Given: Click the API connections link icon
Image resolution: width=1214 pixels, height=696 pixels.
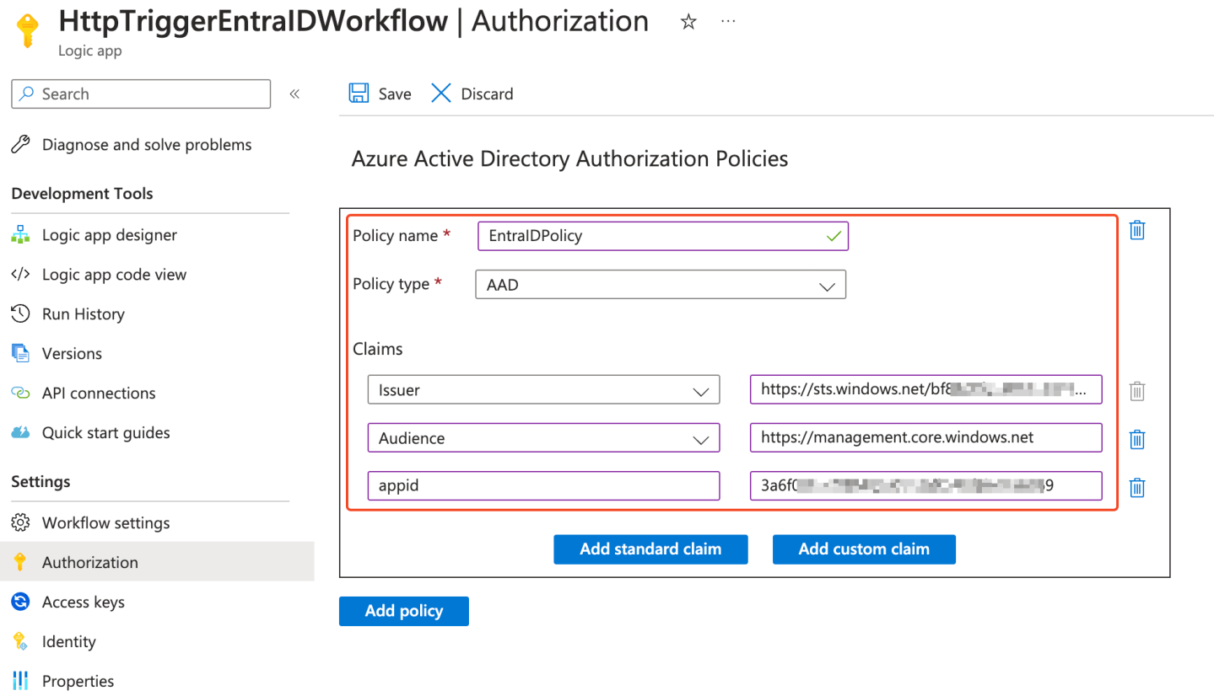Looking at the screenshot, I should [x=20, y=394].
